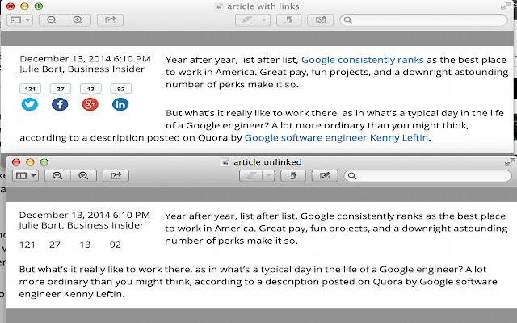
Task: Click the Google Plus share icon
Action: coord(90,104)
